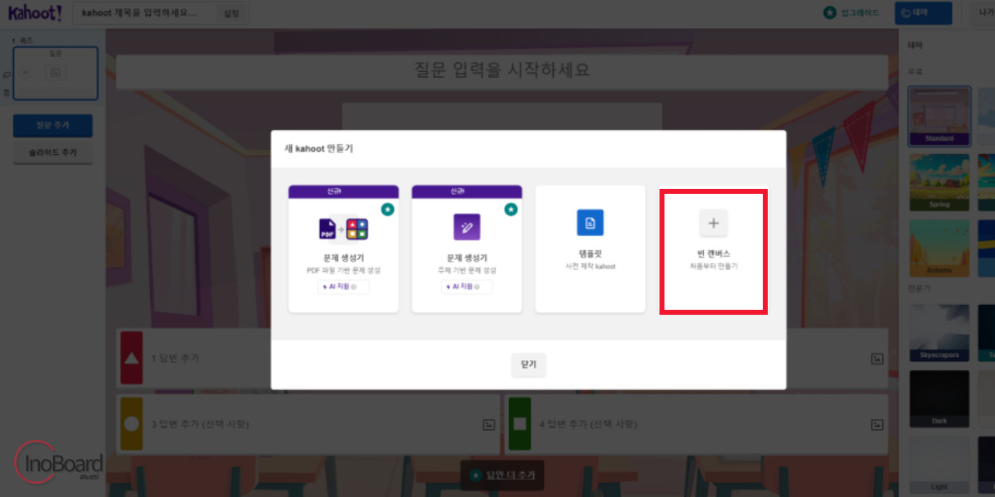Select the Autumn theme thumbnail

[939, 247]
